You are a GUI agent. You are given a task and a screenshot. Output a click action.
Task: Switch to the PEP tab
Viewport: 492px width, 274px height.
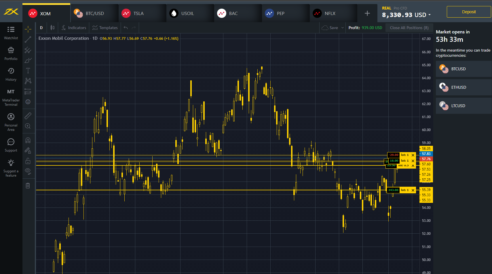286,13
